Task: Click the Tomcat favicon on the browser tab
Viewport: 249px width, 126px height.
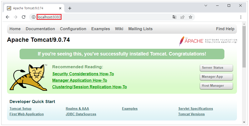Action: coord(9,8)
